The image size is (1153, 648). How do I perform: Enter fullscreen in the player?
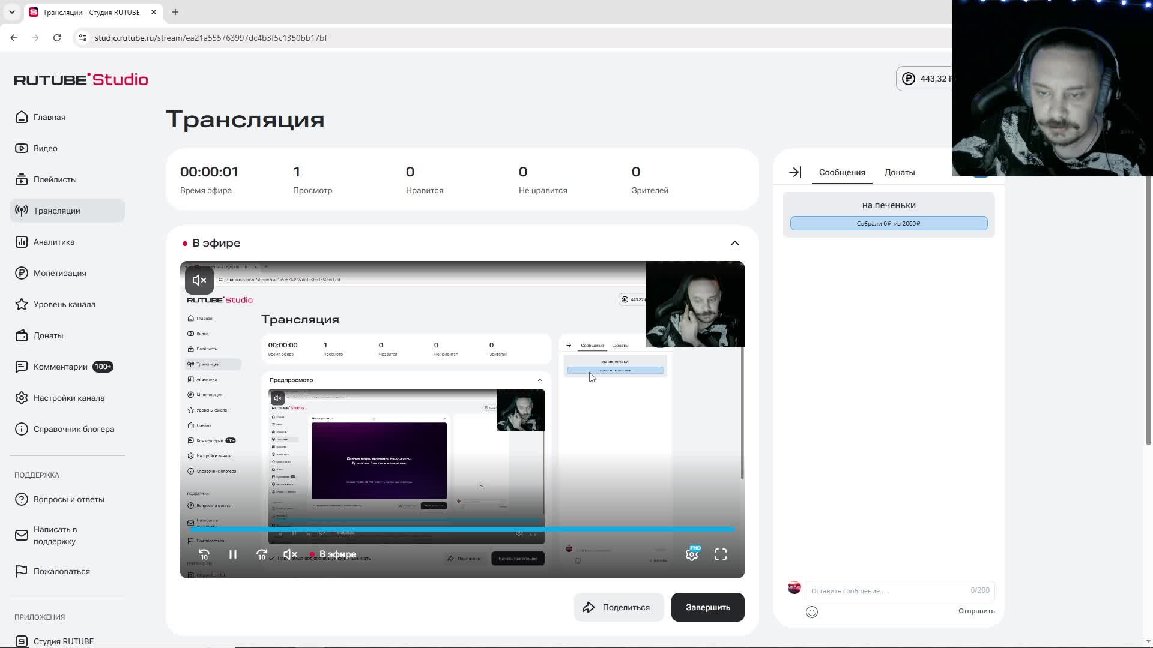click(721, 554)
